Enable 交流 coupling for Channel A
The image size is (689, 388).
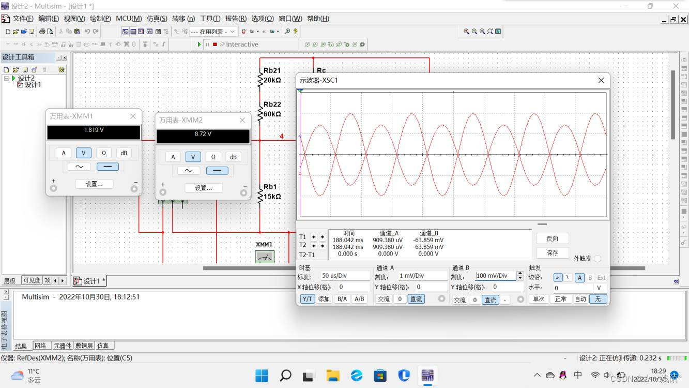383,299
